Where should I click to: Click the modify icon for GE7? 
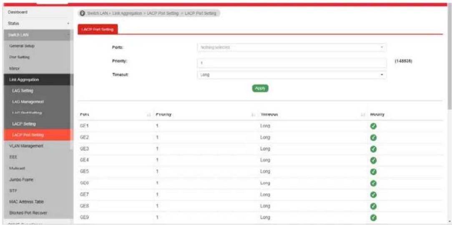[x=374, y=195]
